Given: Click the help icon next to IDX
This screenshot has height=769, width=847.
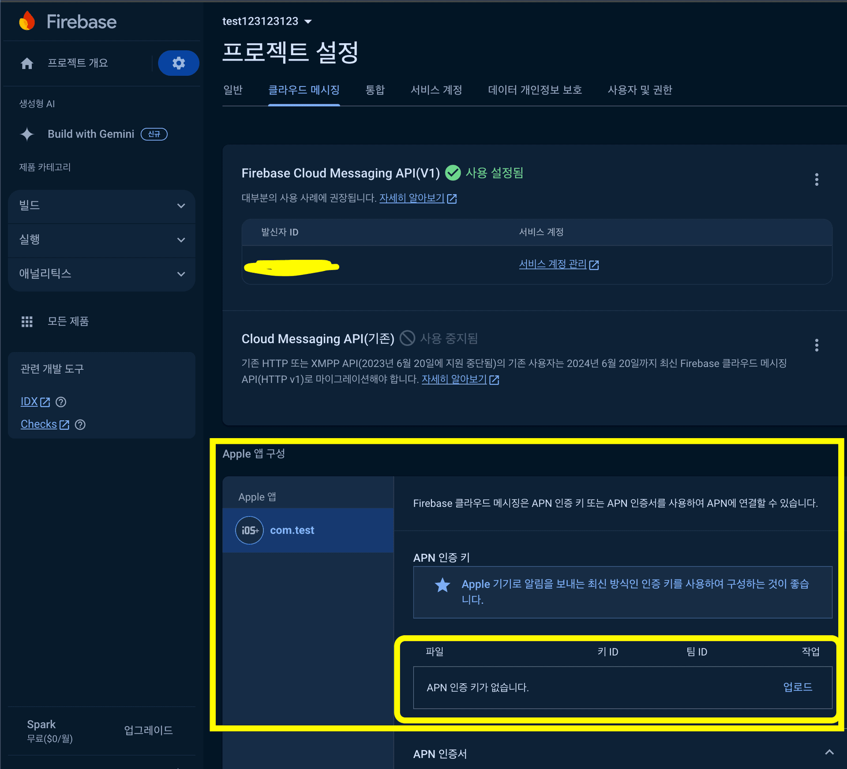Looking at the screenshot, I should point(61,402).
